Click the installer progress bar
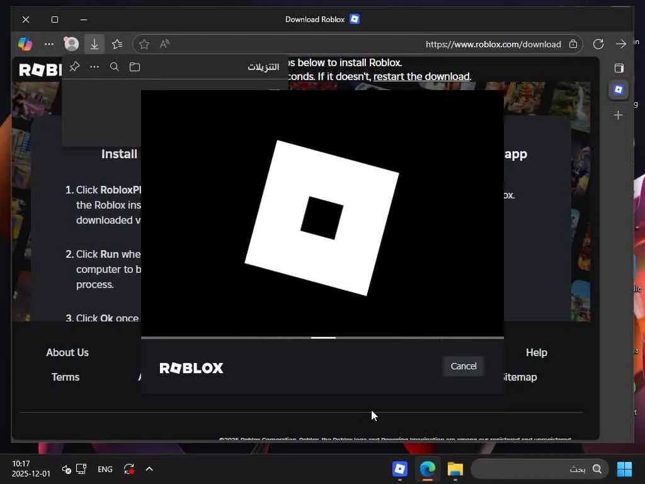The width and height of the screenshot is (645, 484). click(322, 338)
